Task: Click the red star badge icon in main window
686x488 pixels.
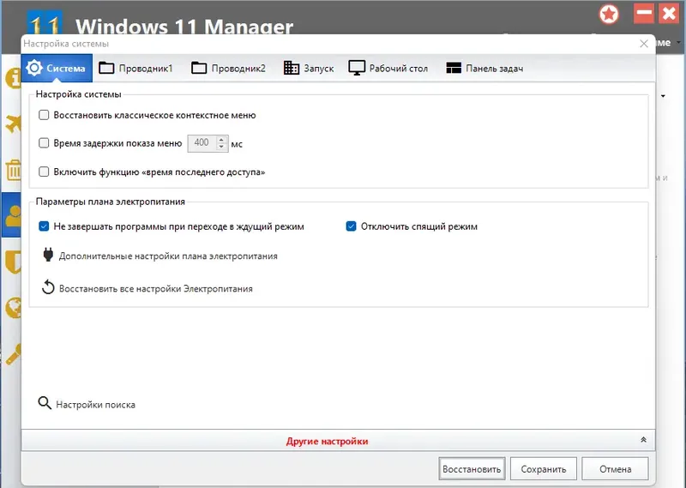Action: coord(609,15)
